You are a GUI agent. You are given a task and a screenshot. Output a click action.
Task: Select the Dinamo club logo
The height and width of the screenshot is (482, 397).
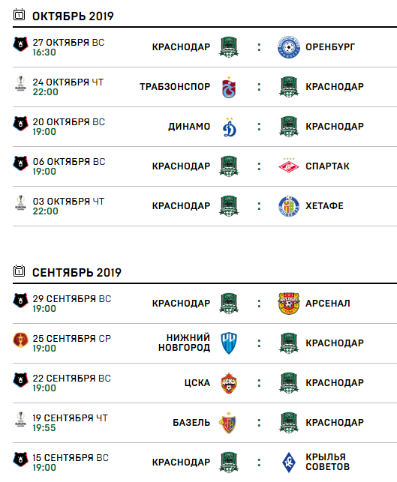click(x=230, y=127)
